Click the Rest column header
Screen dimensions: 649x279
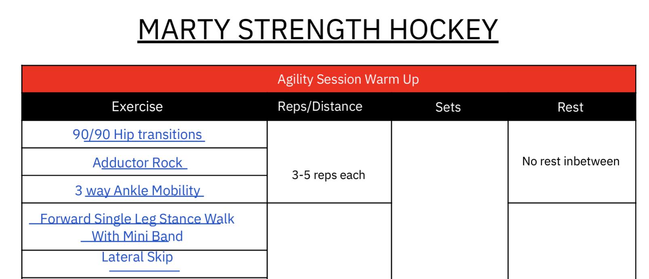point(570,107)
